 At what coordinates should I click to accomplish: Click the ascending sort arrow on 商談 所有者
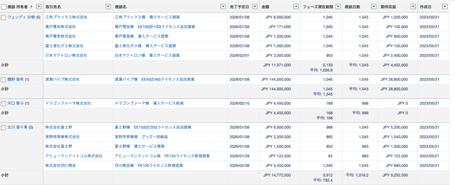pos(31,7)
